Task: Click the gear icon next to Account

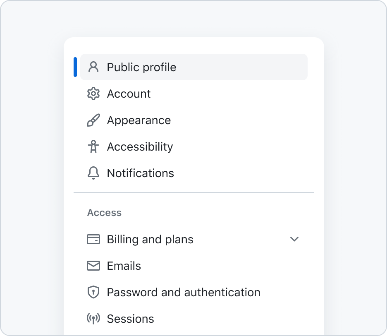Action: 93,94
